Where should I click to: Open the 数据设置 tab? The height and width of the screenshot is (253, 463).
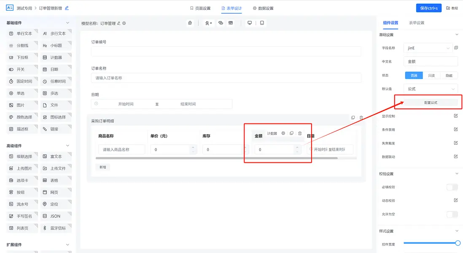(x=263, y=8)
